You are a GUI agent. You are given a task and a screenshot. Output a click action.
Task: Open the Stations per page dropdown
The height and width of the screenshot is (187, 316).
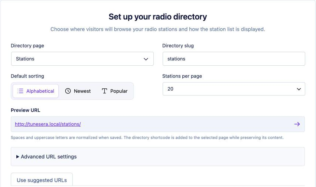tap(234, 89)
